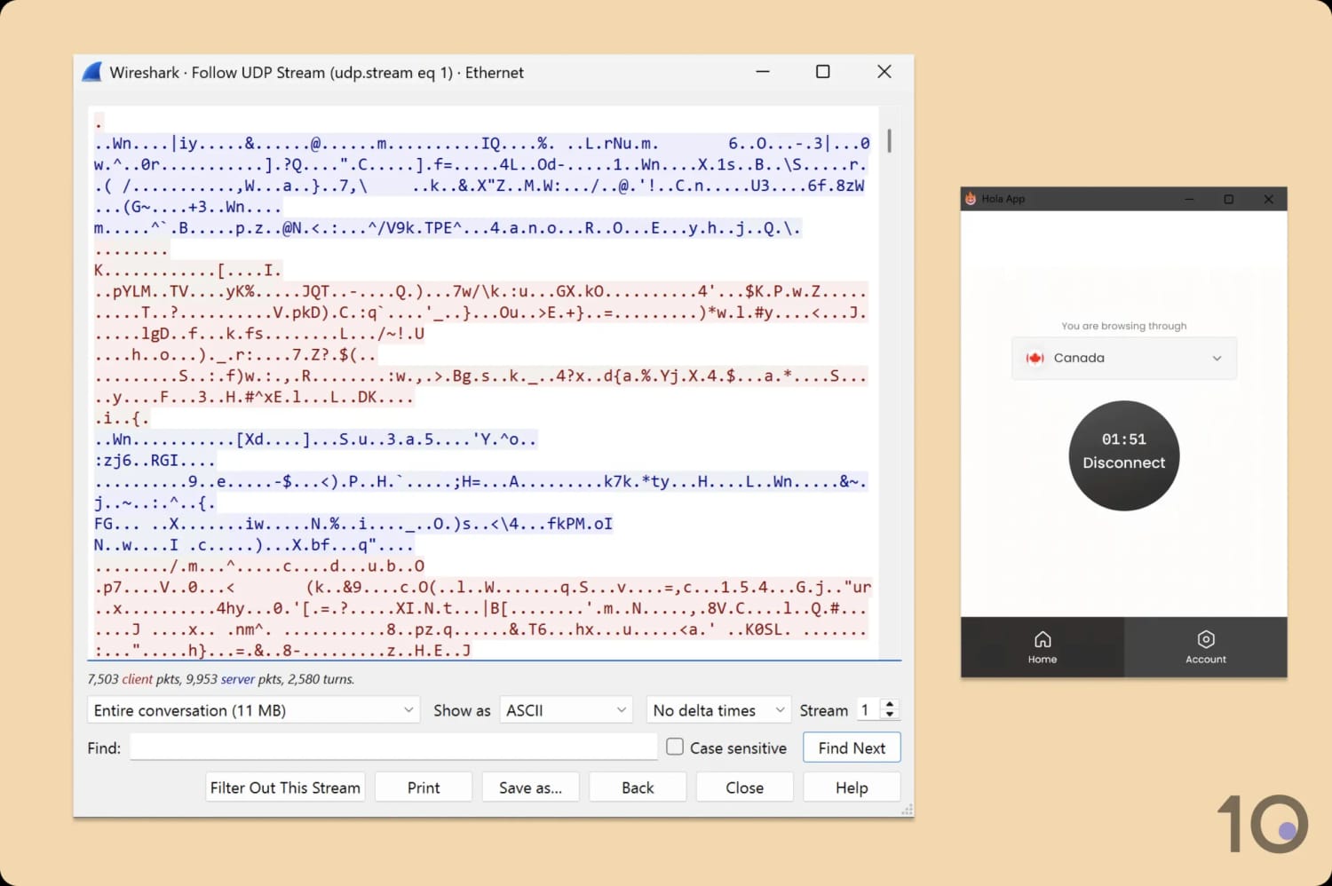The width and height of the screenshot is (1332, 886).
Task: Minimize the Hola App window
Action: pos(1189,199)
